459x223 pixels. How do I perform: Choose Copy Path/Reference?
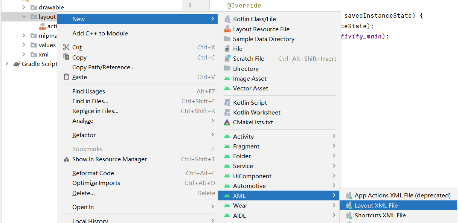137,67
